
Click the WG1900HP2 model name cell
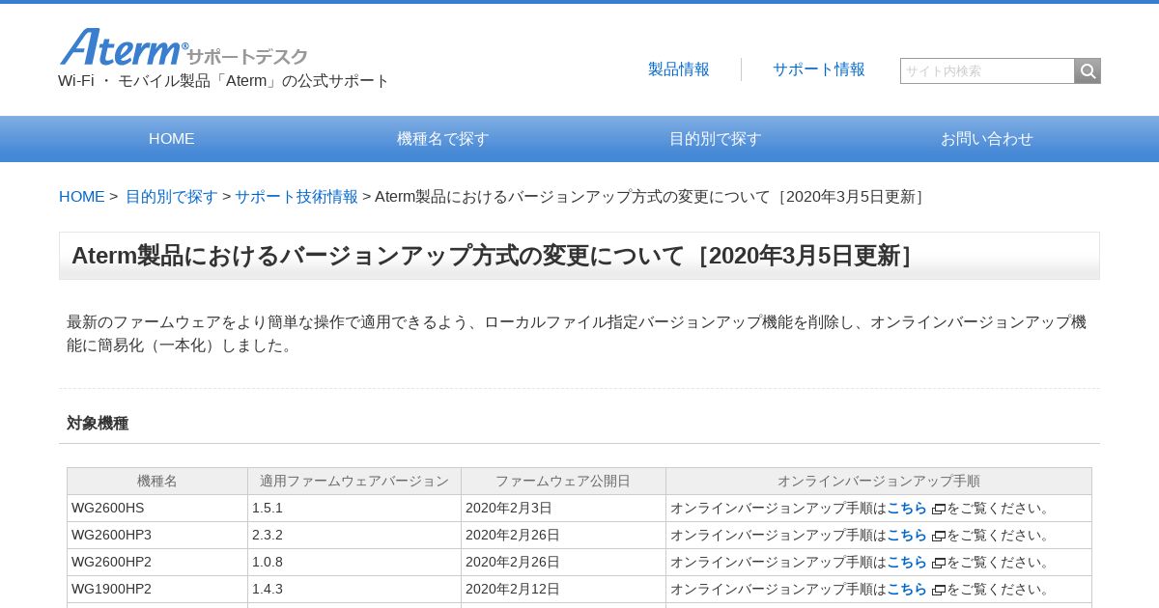(157, 590)
